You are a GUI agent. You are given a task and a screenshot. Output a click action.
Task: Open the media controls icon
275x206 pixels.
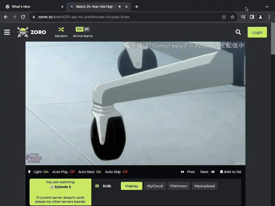(243, 17)
